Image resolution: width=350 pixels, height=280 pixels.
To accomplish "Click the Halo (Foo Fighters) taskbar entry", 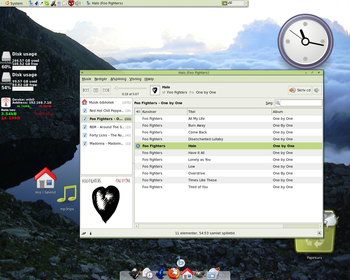I will 104,3.
